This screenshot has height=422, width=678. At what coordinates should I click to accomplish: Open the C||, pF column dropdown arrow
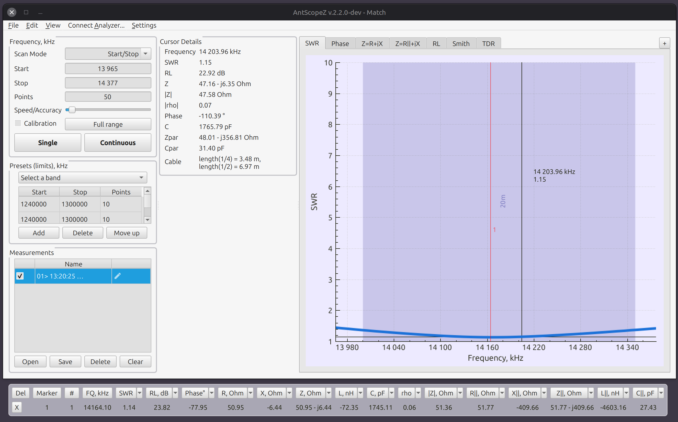(x=661, y=393)
